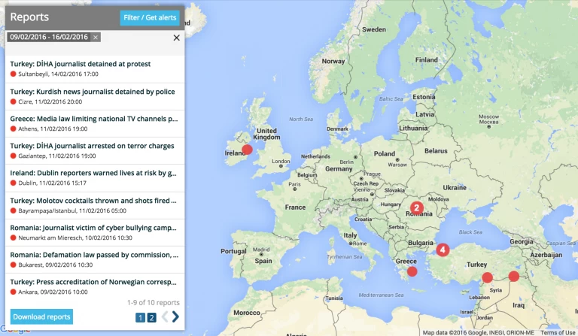This screenshot has width=578, height=336.
Task: Click the previous page chevron arrow
Action: pos(165,317)
